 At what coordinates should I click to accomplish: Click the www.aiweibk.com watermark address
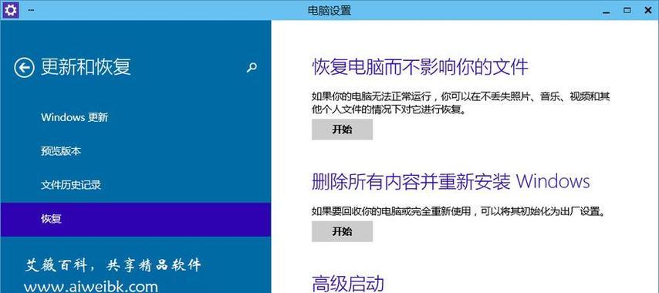tap(91, 287)
